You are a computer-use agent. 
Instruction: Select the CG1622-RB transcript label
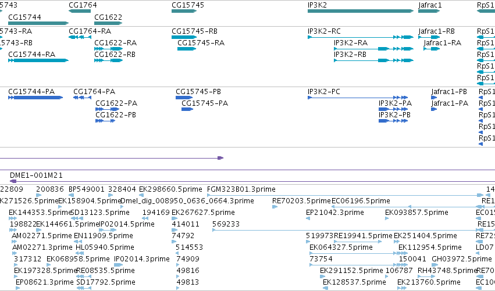[115, 55]
